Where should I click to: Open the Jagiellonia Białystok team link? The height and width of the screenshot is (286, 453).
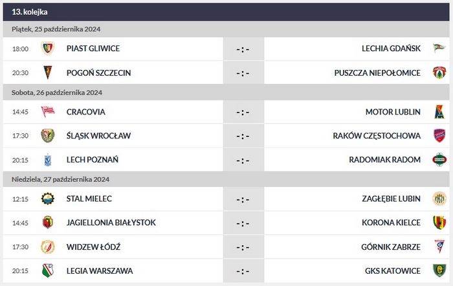(111, 223)
